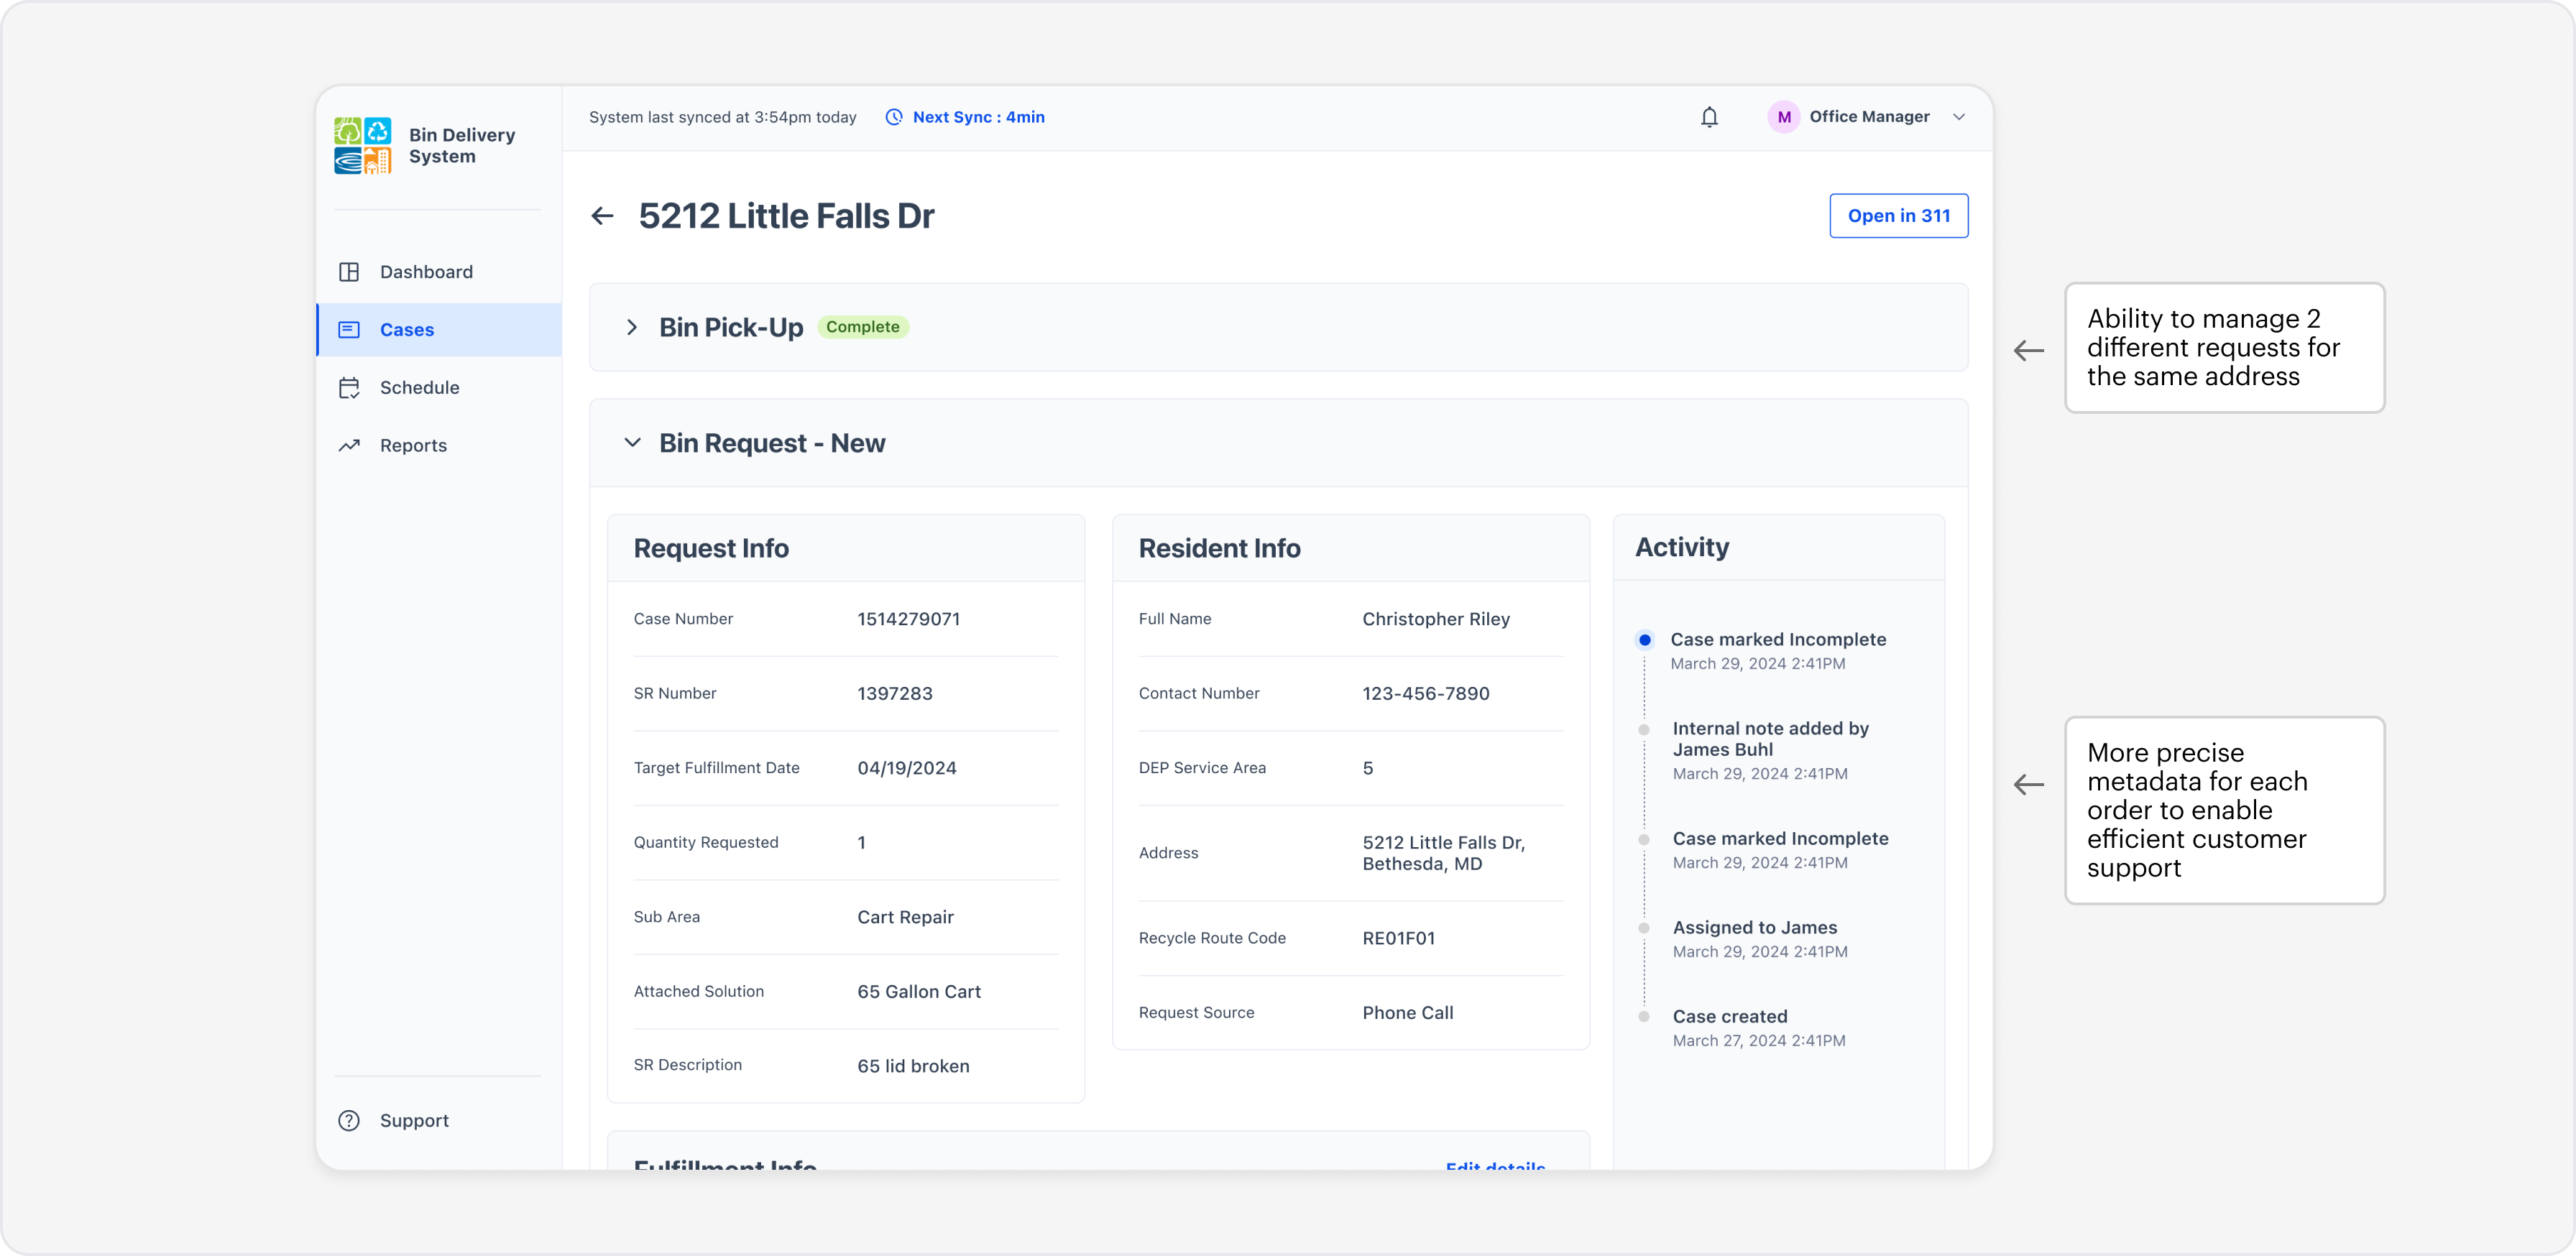Select Cases in the sidebar
The height and width of the screenshot is (1256, 2576).
point(439,330)
